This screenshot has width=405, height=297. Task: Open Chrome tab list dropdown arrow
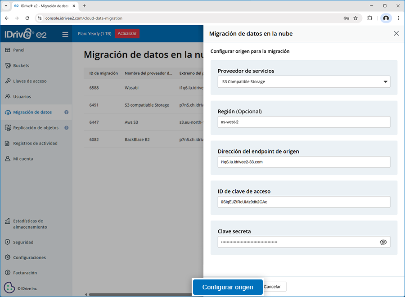point(6,6)
